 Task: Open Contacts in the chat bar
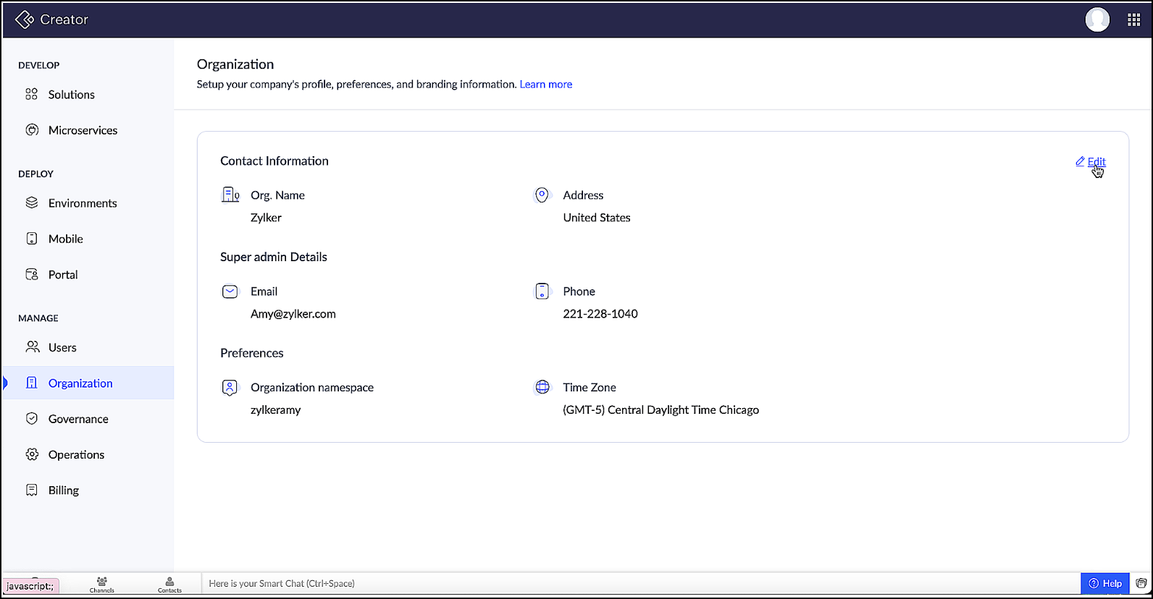(169, 584)
